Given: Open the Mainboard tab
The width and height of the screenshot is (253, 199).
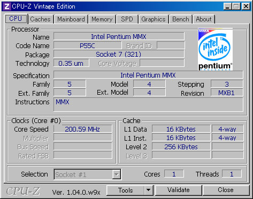Looking at the screenshot, I should click(71, 19).
